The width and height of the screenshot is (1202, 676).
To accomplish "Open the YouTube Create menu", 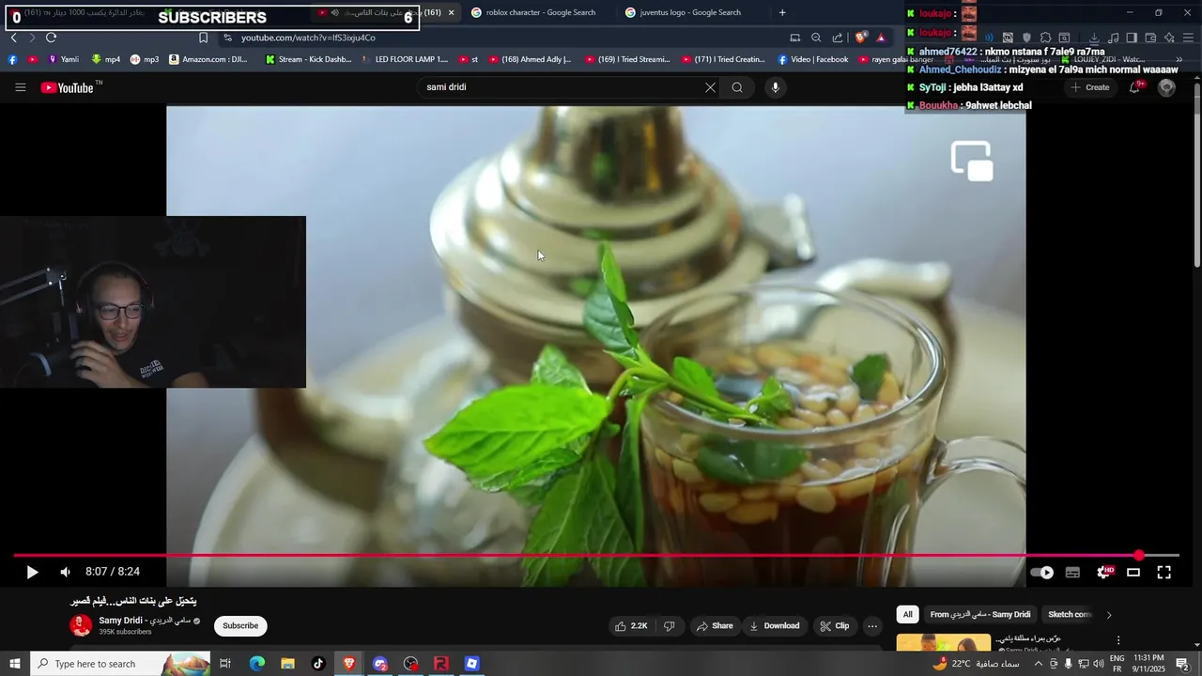I will [1090, 87].
